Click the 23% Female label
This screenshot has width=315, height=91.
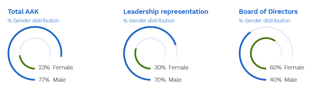click(x=56, y=68)
